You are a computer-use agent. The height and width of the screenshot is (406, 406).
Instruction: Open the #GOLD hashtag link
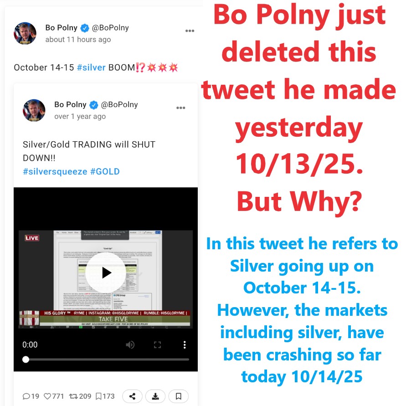click(105, 171)
